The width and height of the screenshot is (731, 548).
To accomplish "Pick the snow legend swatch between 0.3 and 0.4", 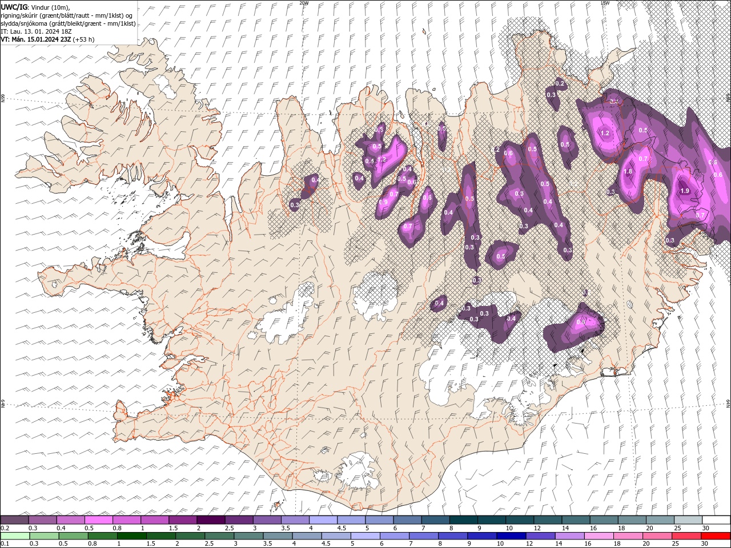I will (x=42, y=519).
